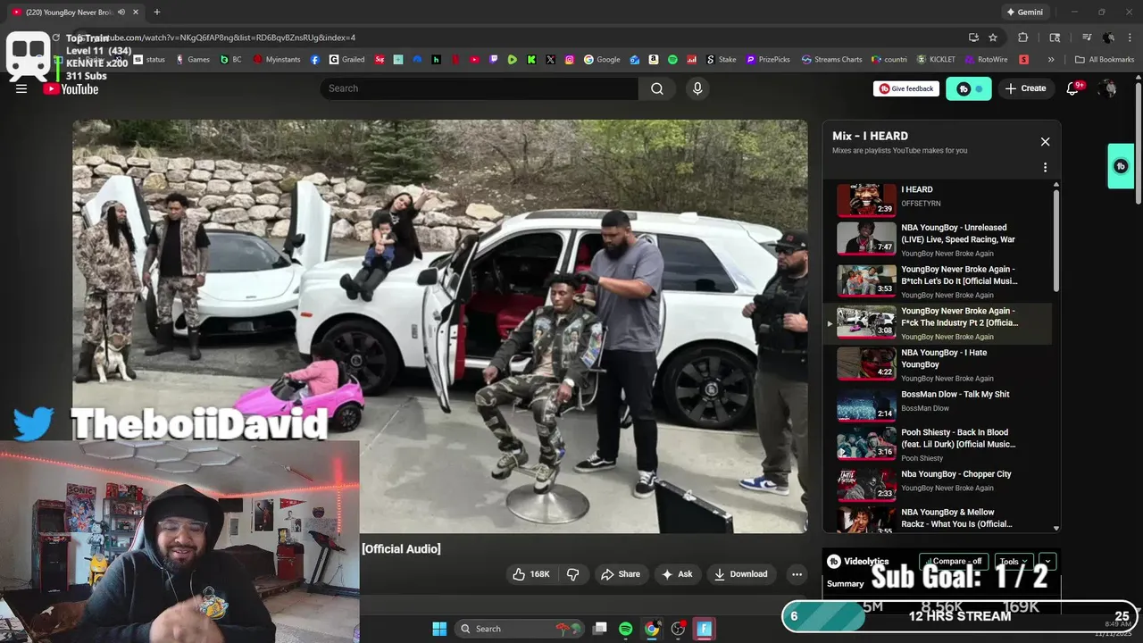Open the YouTube hamburger guide menu
The height and width of the screenshot is (643, 1143).
pos(21,88)
